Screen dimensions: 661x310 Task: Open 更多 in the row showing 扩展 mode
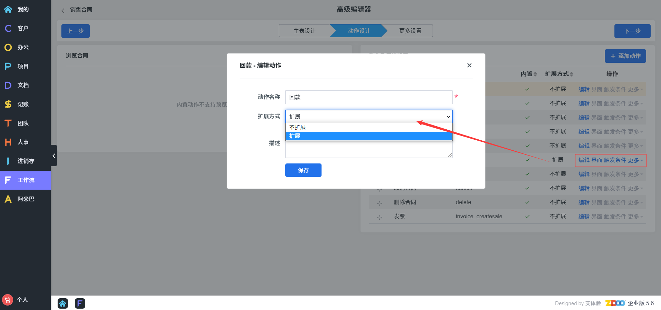click(635, 160)
